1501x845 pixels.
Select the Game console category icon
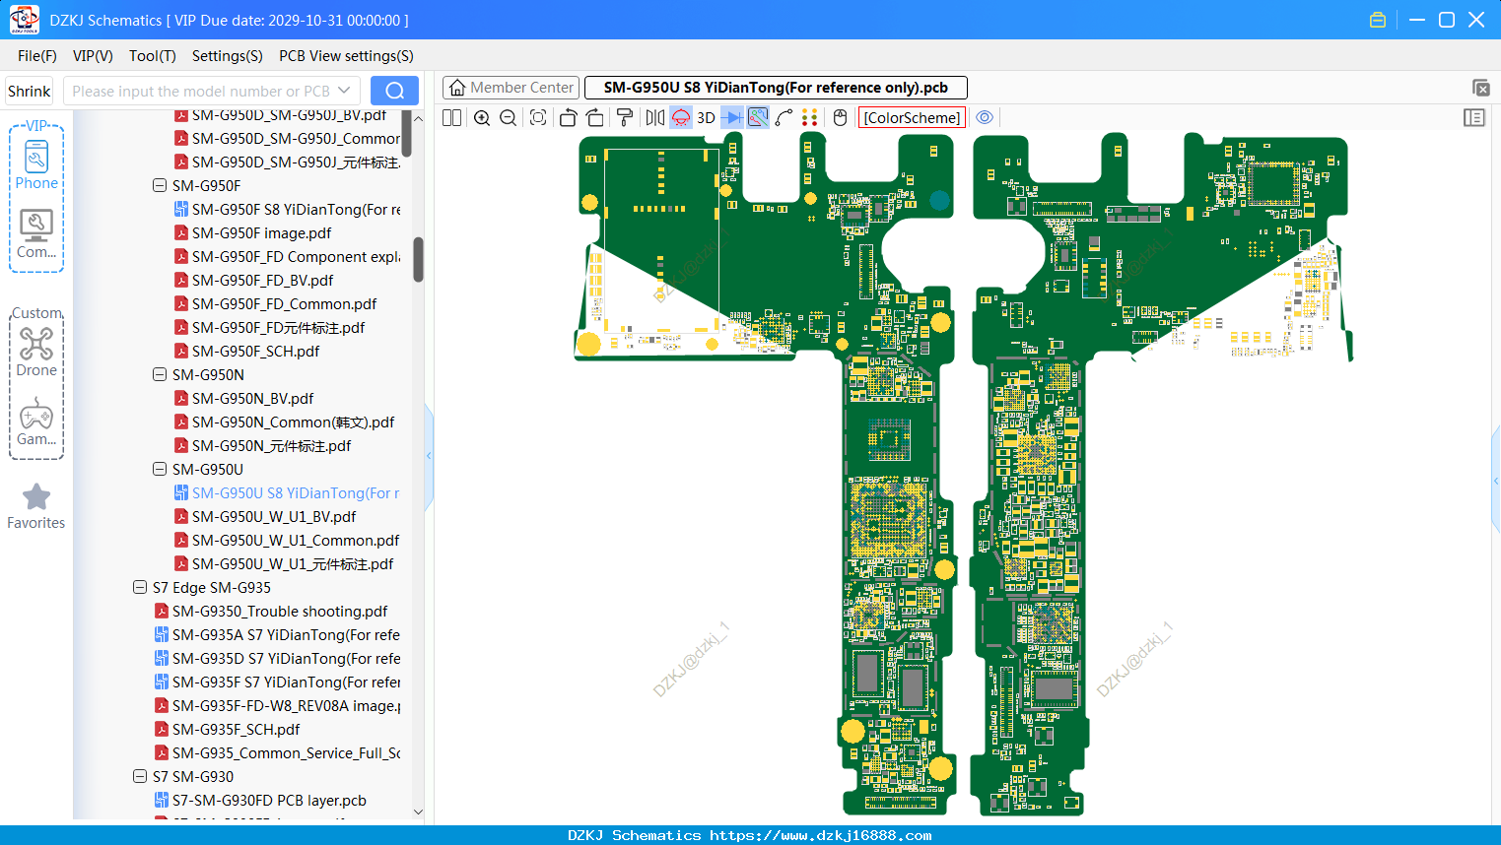tap(36, 422)
